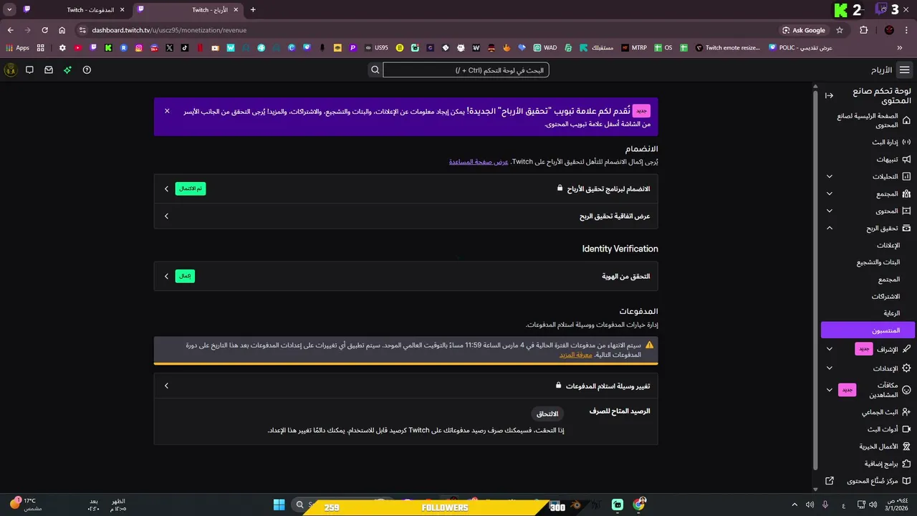The image size is (917, 516).
Task: Open the Twitch emote resize bookmark
Action: click(726, 48)
